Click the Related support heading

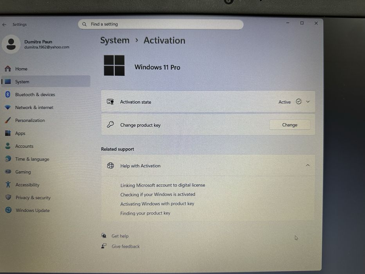pyautogui.click(x=117, y=149)
